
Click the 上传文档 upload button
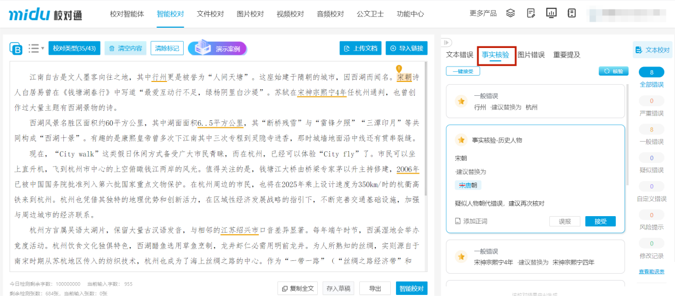coord(360,48)
